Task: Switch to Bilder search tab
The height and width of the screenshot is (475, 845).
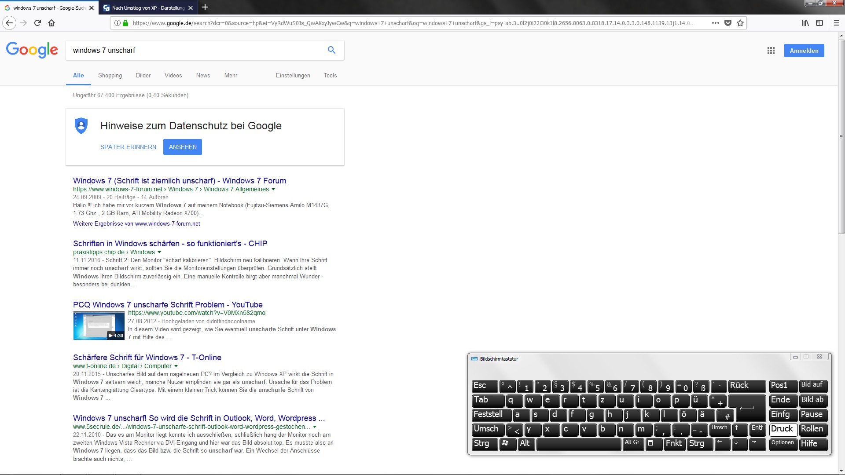Action: 143,76
